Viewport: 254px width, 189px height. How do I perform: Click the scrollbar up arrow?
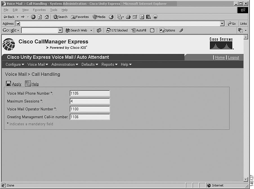[246, 37]
